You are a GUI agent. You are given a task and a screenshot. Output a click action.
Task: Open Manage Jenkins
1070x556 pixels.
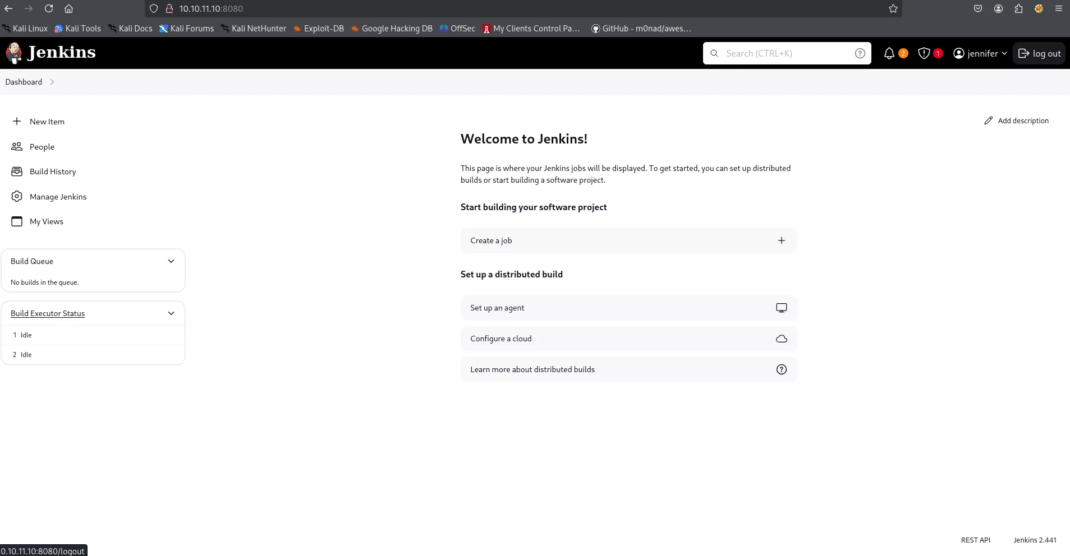point(58,197)
